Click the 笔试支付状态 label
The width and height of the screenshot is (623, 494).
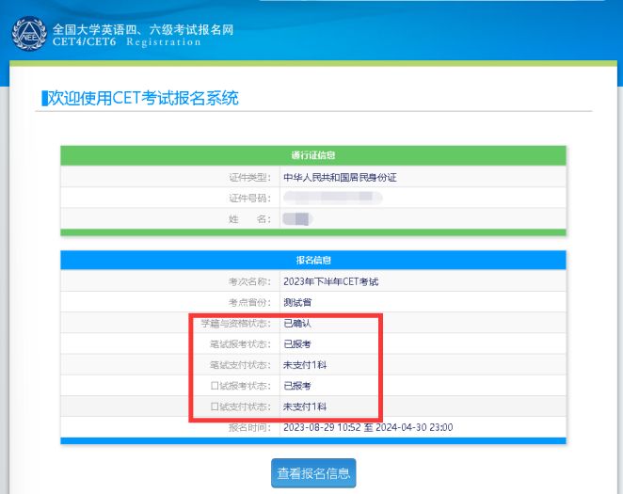point(240,365)
